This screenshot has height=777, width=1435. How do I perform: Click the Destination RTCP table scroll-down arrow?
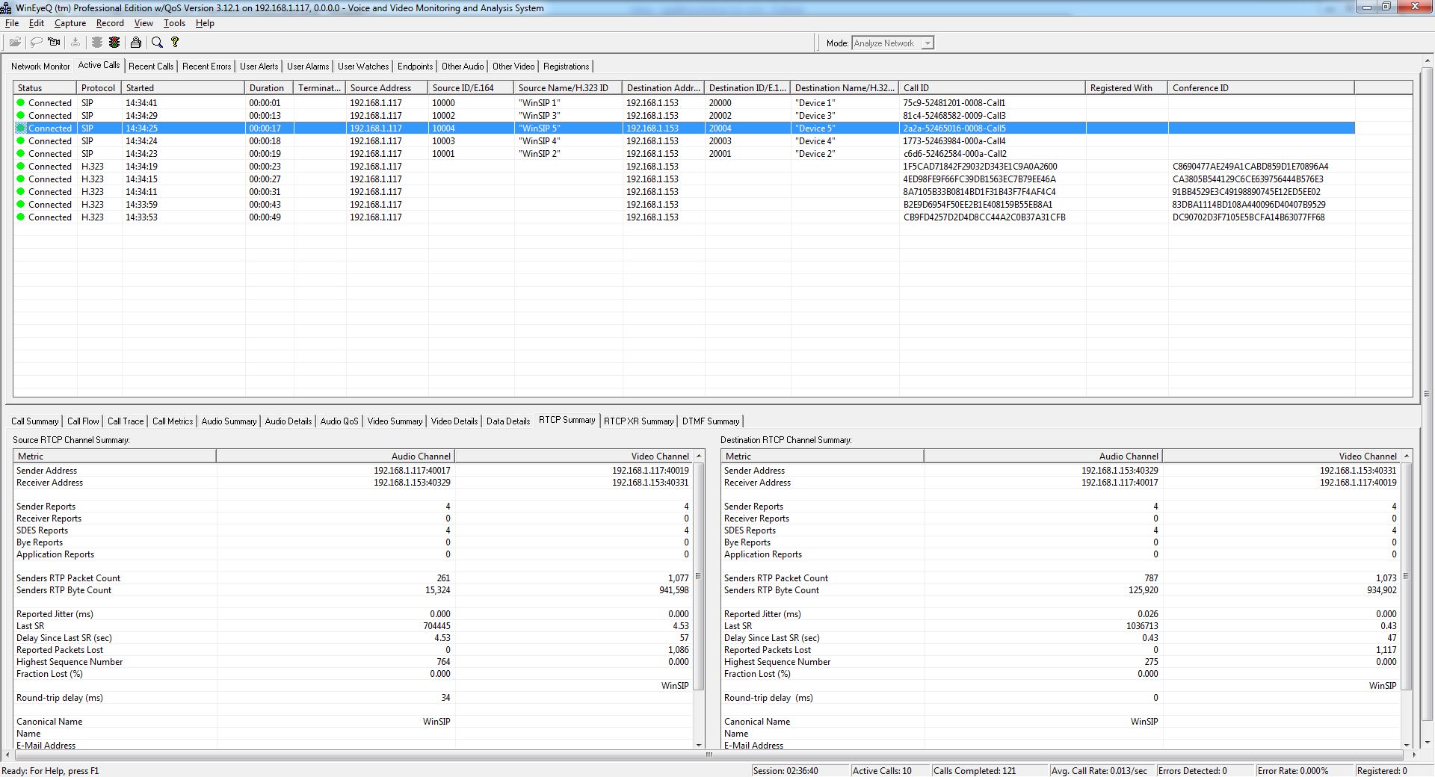click(1407, 745)
